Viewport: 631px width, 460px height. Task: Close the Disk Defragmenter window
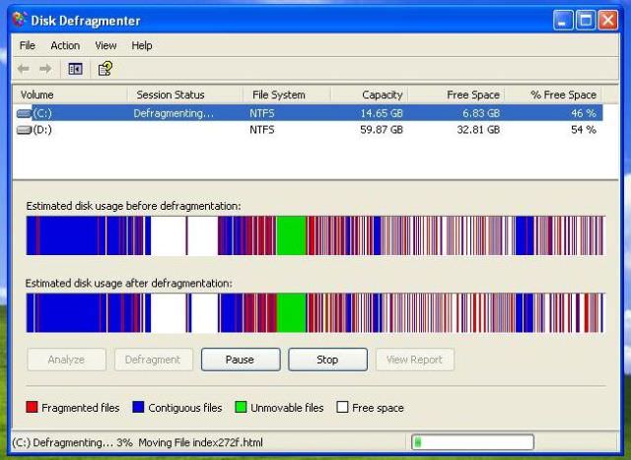[608, 20]
